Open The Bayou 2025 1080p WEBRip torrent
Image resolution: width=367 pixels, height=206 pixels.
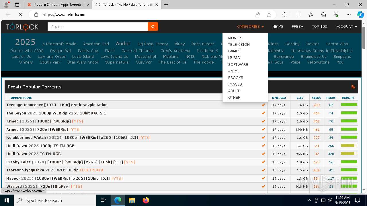pos(56,113)
